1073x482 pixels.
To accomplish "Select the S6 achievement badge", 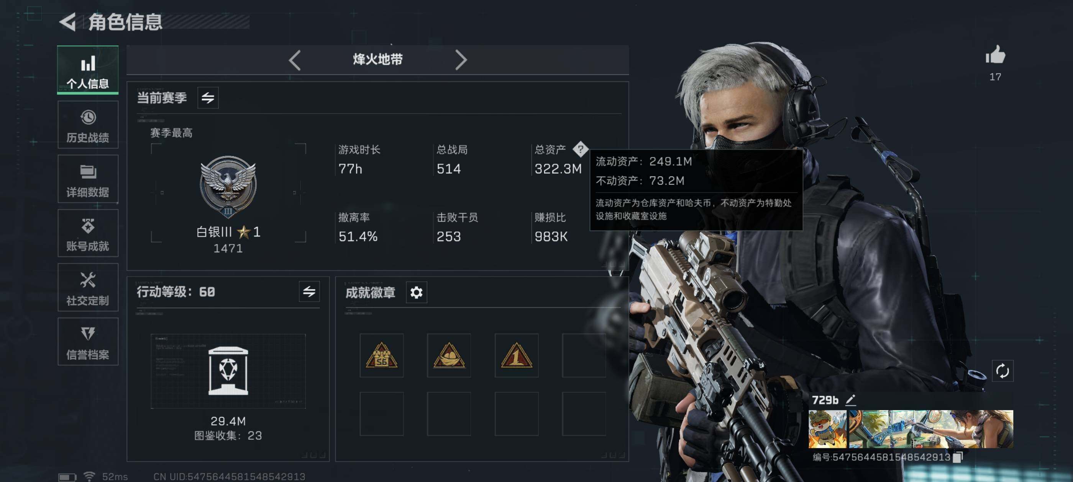I will click(x=382, y=356).
